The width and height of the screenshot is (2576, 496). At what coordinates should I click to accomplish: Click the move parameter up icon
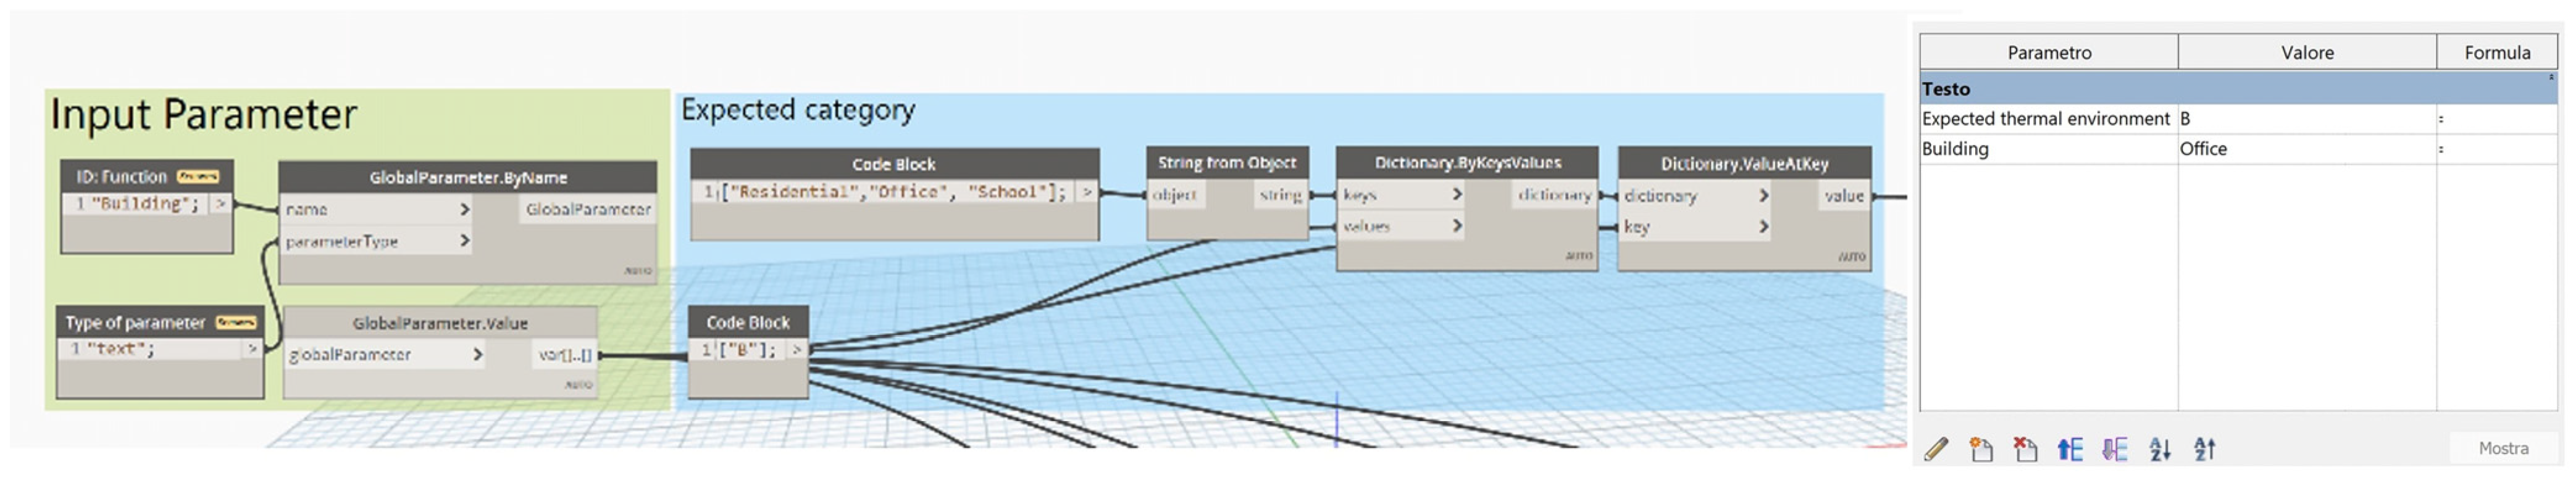pyautogui.click(x=2069, y=449)
